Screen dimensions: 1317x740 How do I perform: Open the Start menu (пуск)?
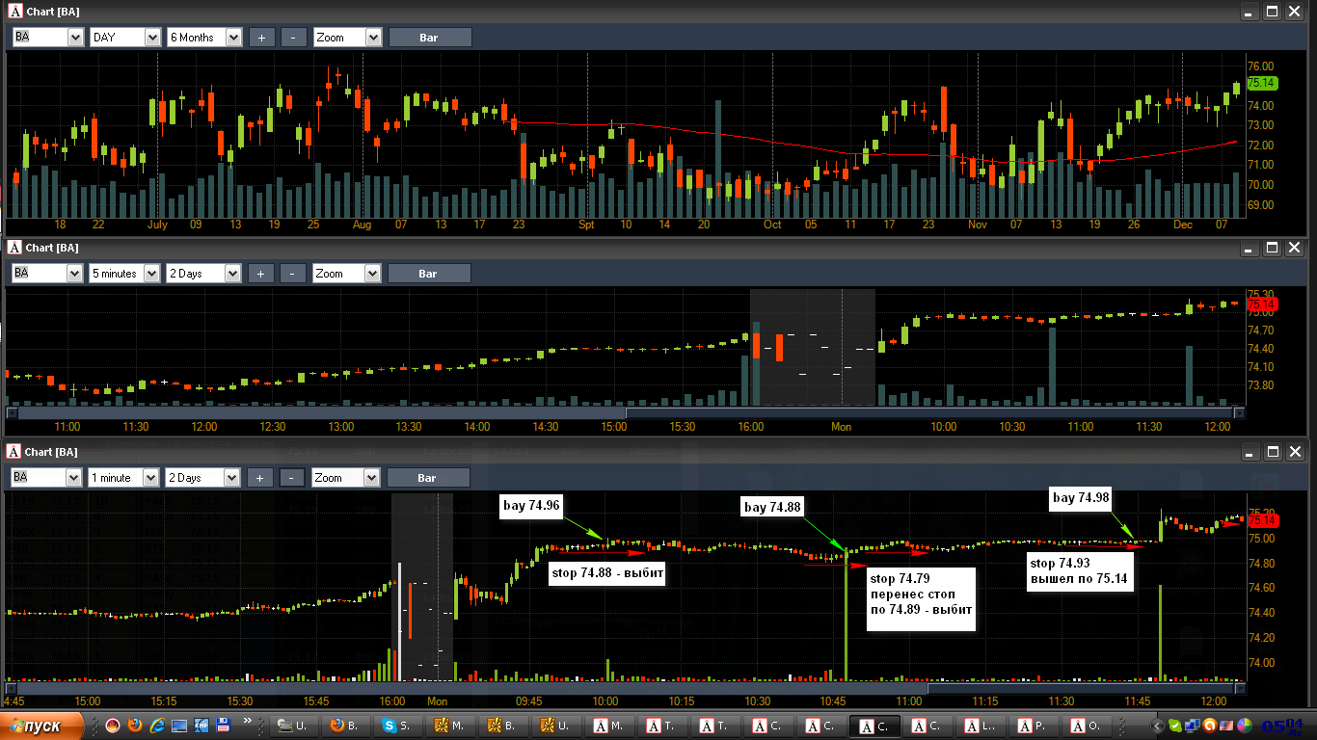[42, 726]
